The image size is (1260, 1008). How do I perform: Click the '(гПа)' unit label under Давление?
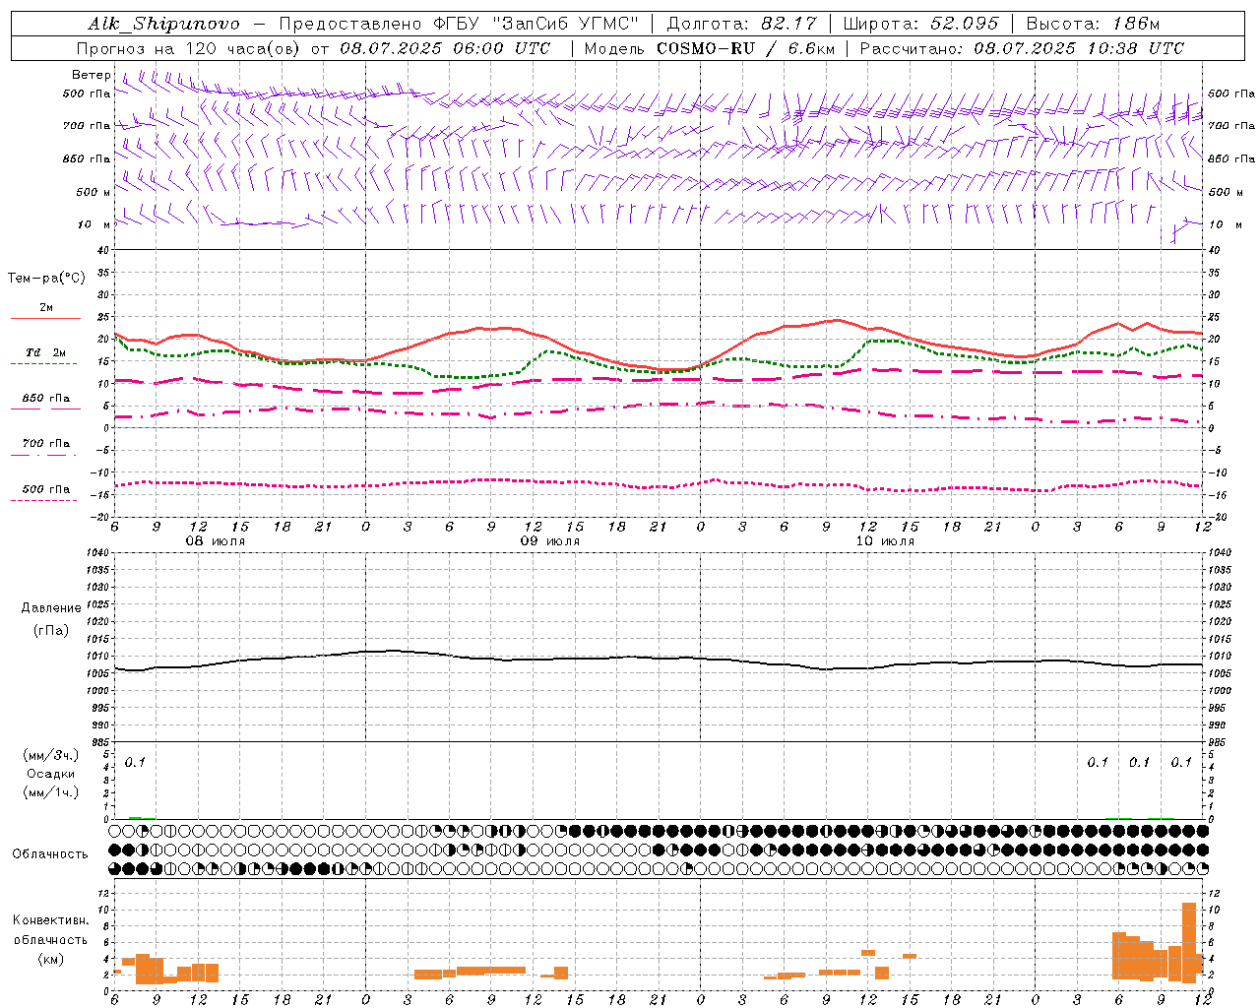pyautogui.click(x=51, y=630)
